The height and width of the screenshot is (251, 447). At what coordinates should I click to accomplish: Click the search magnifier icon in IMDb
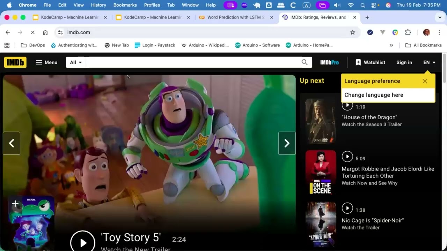click(305, 62)
